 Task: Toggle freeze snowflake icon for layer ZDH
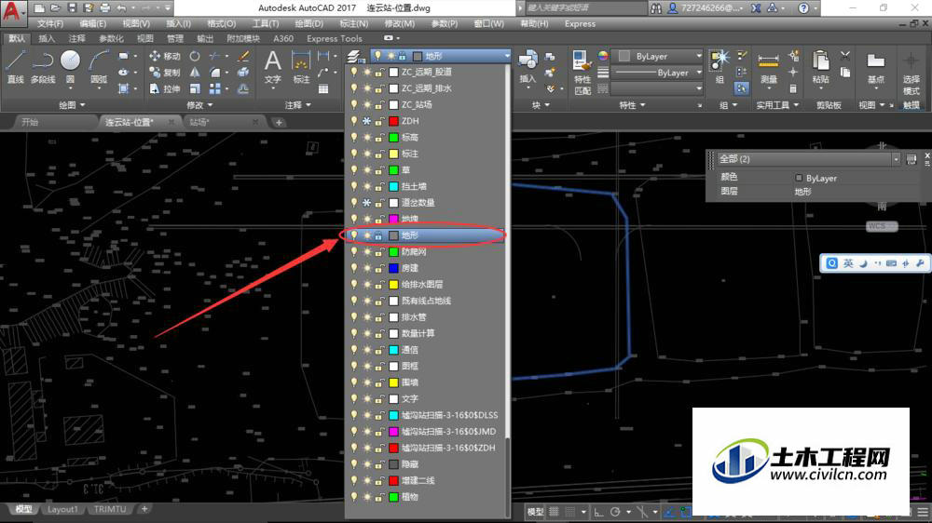[366, 121]
